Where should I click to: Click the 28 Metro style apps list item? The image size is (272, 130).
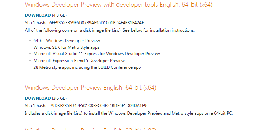(87, 67)
